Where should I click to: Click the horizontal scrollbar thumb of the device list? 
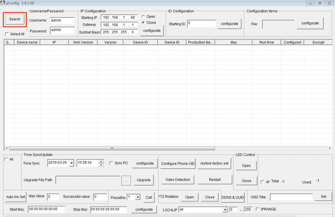[112, 148]
